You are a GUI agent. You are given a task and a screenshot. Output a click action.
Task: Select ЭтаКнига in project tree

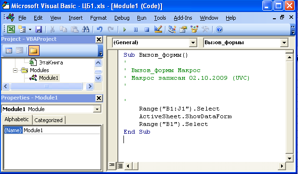(51, 62)
